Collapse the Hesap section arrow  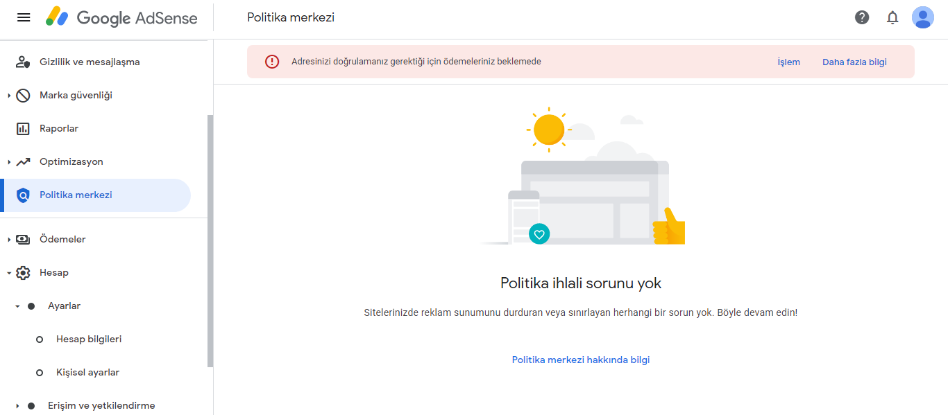[x=9, y=273]
